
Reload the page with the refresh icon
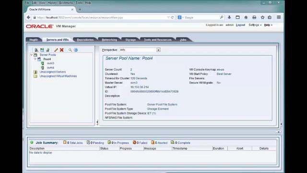tap(172, 17)
